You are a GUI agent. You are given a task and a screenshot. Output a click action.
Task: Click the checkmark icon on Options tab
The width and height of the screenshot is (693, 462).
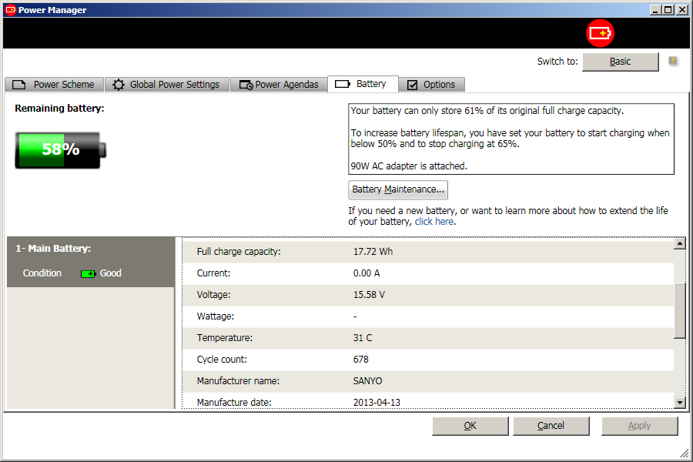coord(413,85)
